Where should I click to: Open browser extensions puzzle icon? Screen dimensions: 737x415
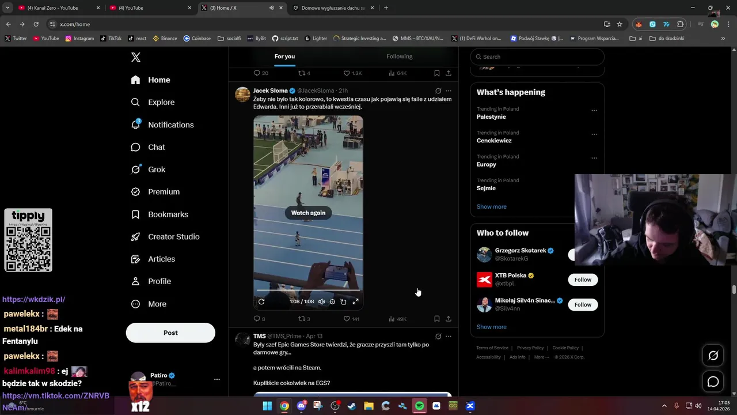pos(681,24)
